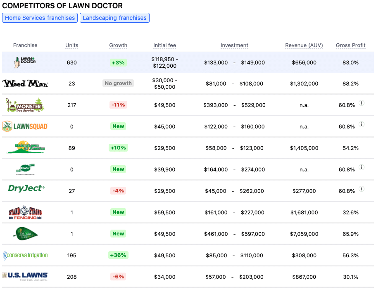The height and width of the screenshot is (292, 376).
Task: Select the 83.0% gross profit value
Action: tap(350, 63)
